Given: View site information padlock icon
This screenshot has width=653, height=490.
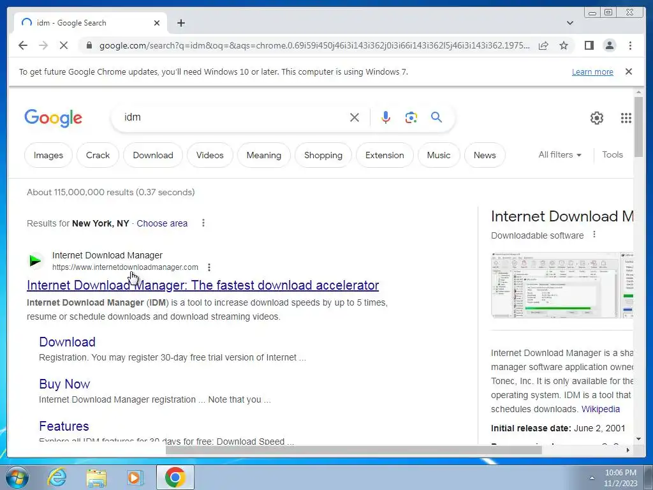Looking at the screenshot, I should pos(89,45).
